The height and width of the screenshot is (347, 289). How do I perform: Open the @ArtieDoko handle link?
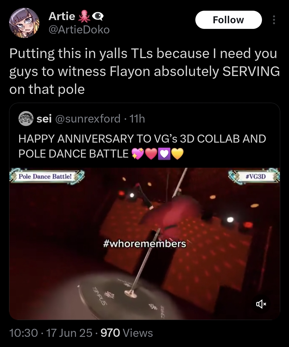pyautogui.click(x=79, y=29)
